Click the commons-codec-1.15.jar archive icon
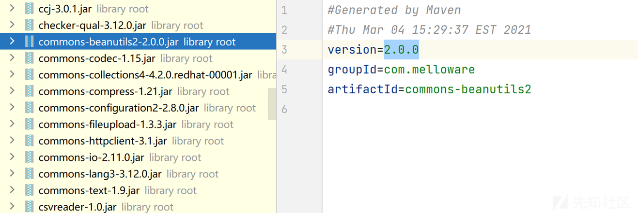Viewport: 638px width, 213px height. (x=30, y=58)
